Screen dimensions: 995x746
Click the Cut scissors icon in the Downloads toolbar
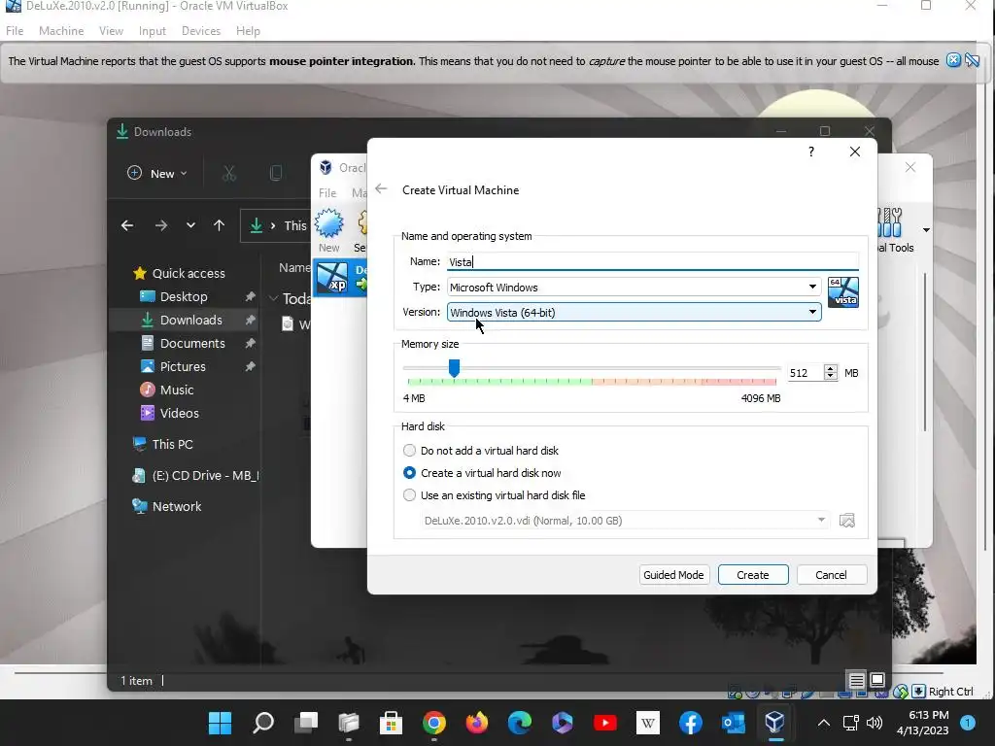229,173
